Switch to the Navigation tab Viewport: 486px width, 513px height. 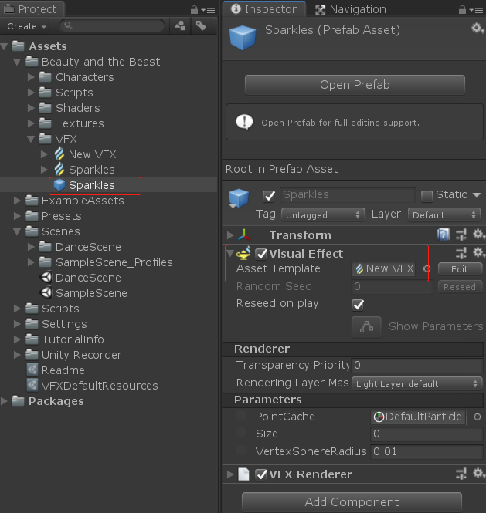click(x=350, y=9)
